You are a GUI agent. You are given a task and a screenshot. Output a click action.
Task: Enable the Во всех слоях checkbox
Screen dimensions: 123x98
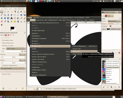point(1,74)
